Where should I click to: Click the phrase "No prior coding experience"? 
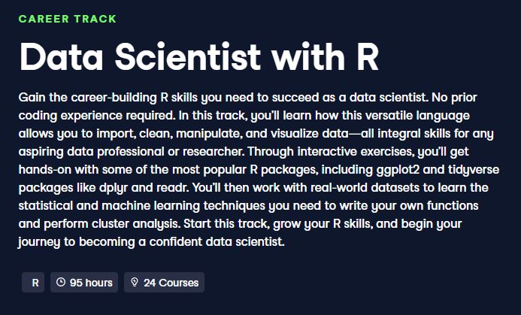(x=92, y=106)
